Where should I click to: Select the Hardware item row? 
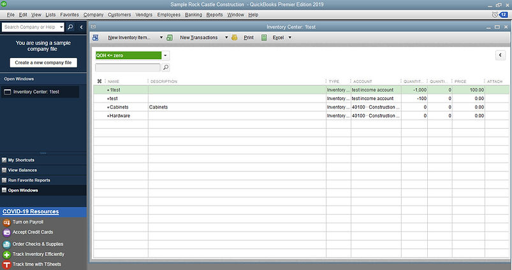[x=301, y=116]
